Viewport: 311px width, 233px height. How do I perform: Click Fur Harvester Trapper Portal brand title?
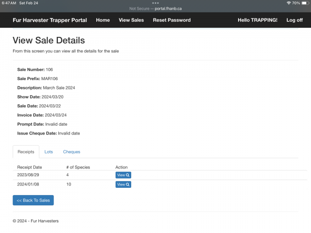50,20
